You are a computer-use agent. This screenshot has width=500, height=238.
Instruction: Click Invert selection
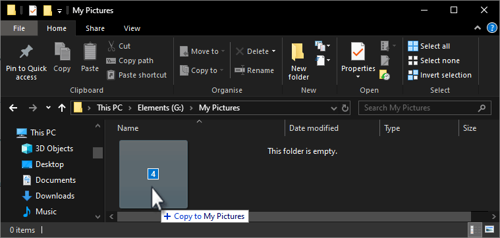pyautogui.click(x=440, y=75)
